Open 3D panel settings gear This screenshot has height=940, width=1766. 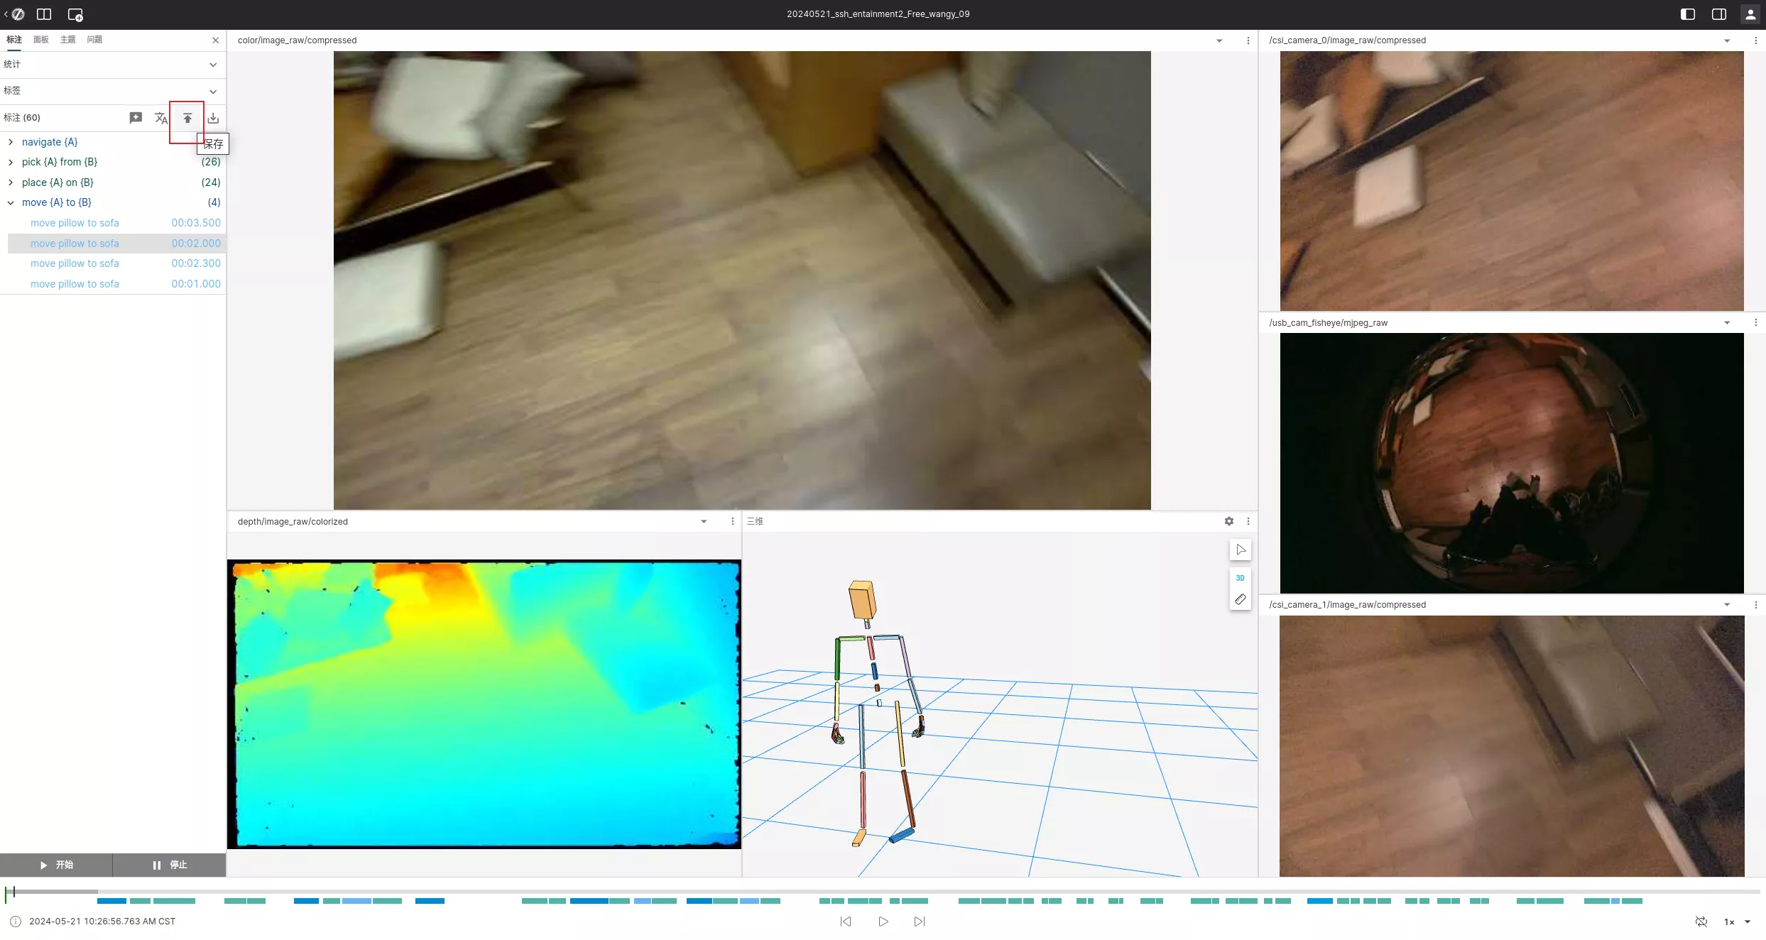click(1229, 521)
